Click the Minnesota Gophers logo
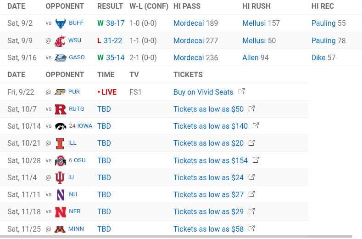 60,229
